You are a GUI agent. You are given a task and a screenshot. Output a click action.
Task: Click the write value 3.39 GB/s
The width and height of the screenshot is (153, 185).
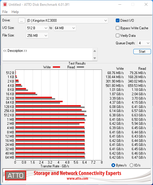[117, 98]
